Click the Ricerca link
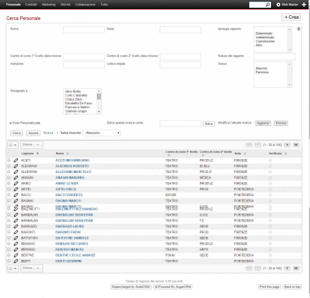 pos(48,133)
